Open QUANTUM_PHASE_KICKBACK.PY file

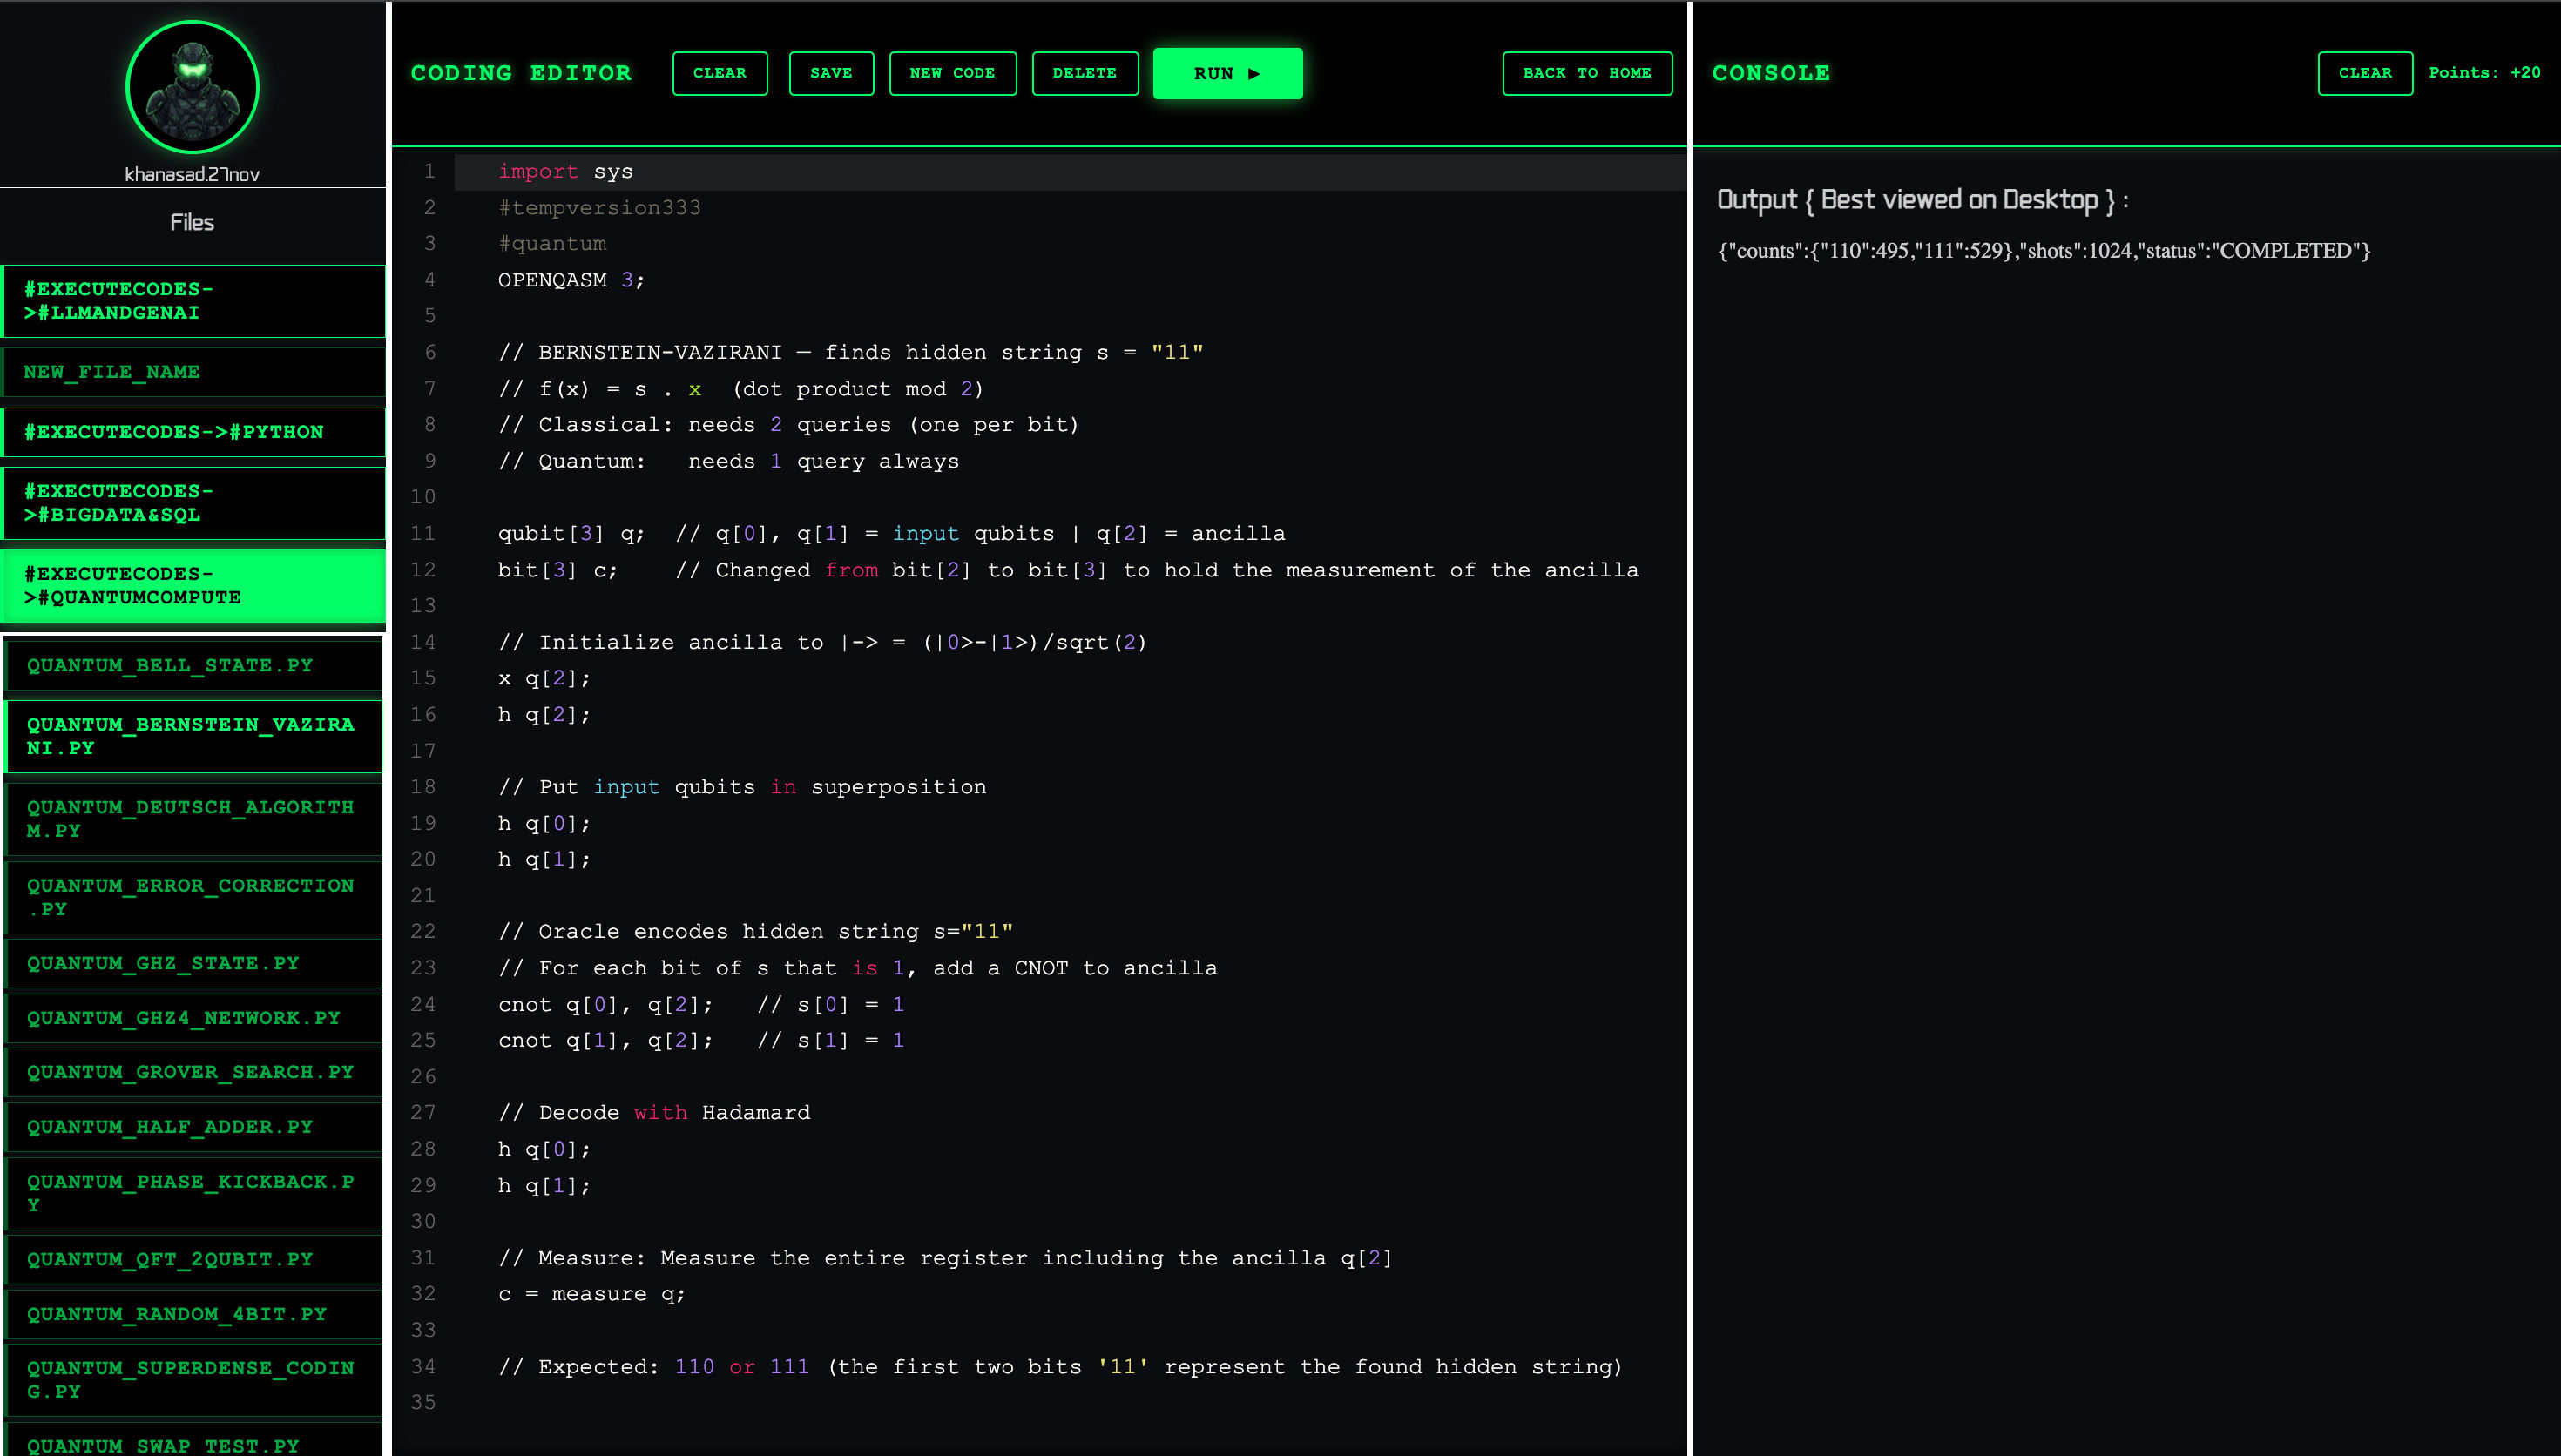point(193,1193)
